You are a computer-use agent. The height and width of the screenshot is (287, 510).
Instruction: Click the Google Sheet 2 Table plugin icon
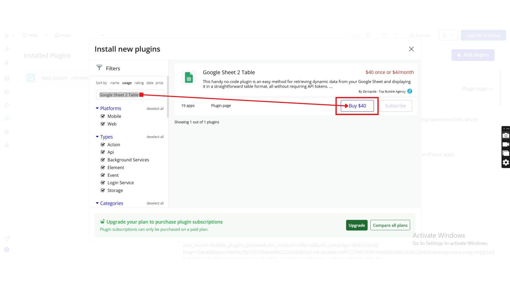[189, 78]
